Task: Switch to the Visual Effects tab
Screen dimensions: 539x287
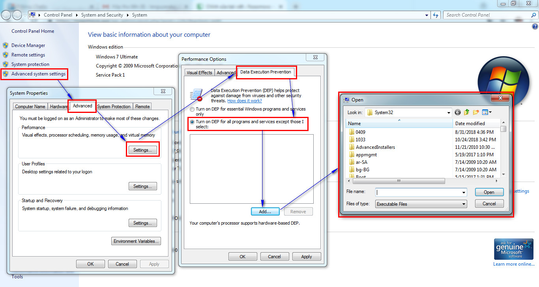Action: (199, 73)
